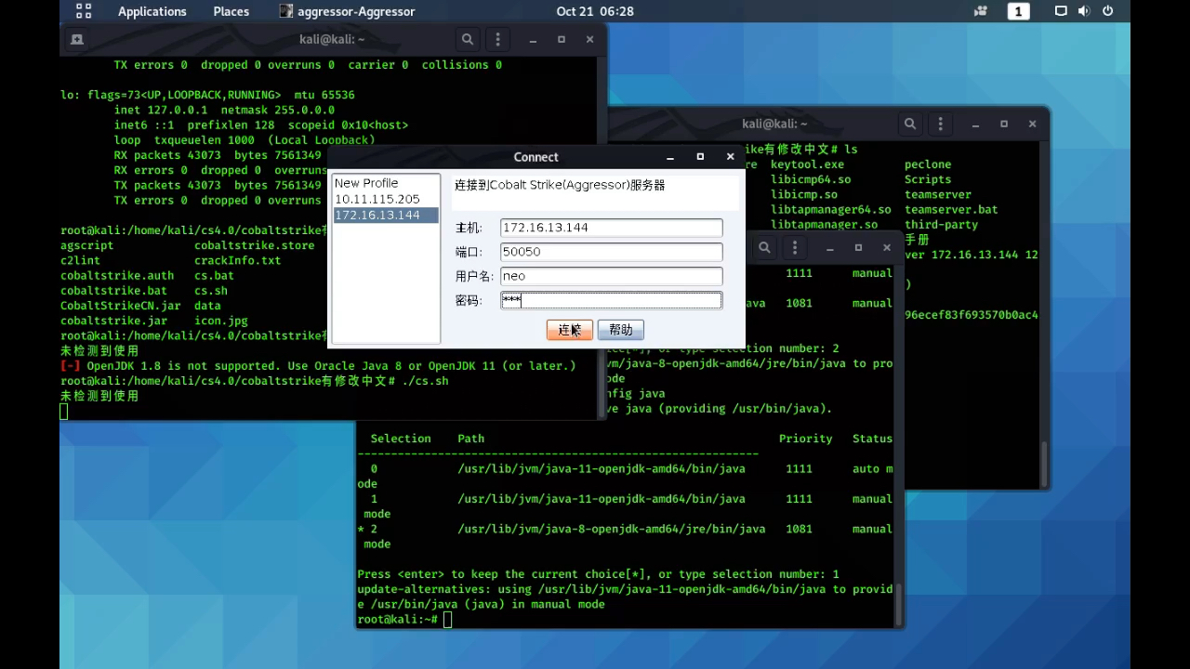Click the libicmp64.so filename in terminal
1190x669 pixels.
tap(811, 179)
